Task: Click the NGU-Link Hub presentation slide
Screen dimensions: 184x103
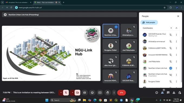Action: point(51,53)
